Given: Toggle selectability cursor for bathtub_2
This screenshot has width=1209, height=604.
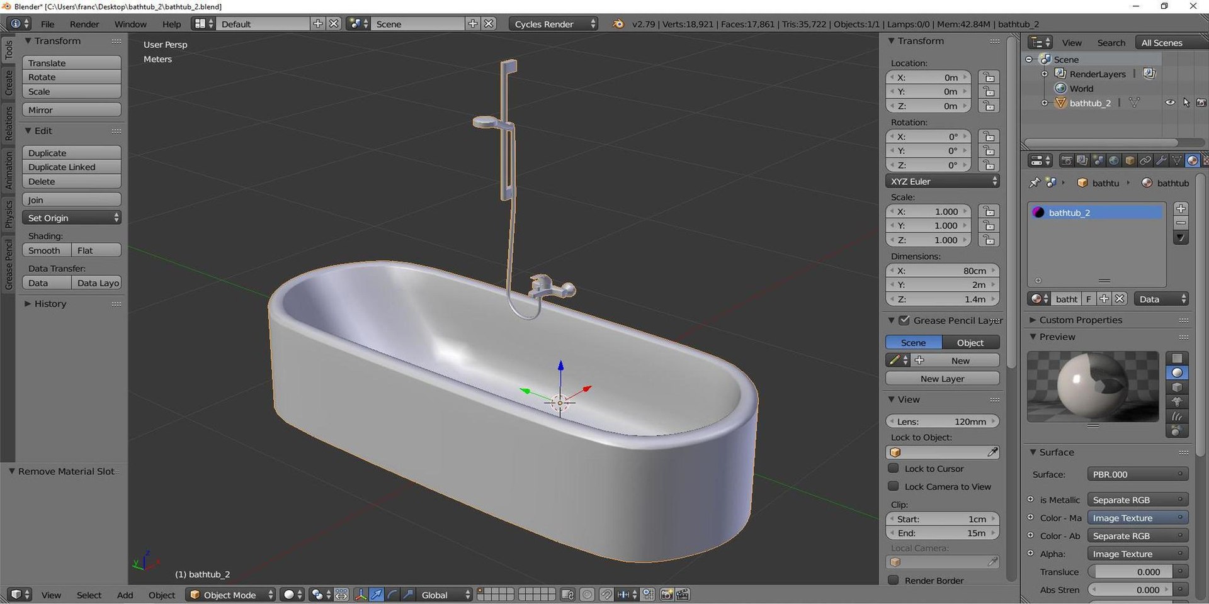Looking at the screenshot, I should pyautogui.click(x=1186, y=103).
